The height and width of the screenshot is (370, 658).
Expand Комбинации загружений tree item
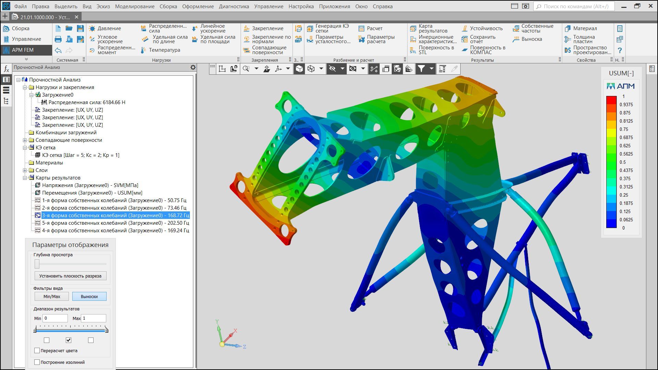click(x=25, y=133)
